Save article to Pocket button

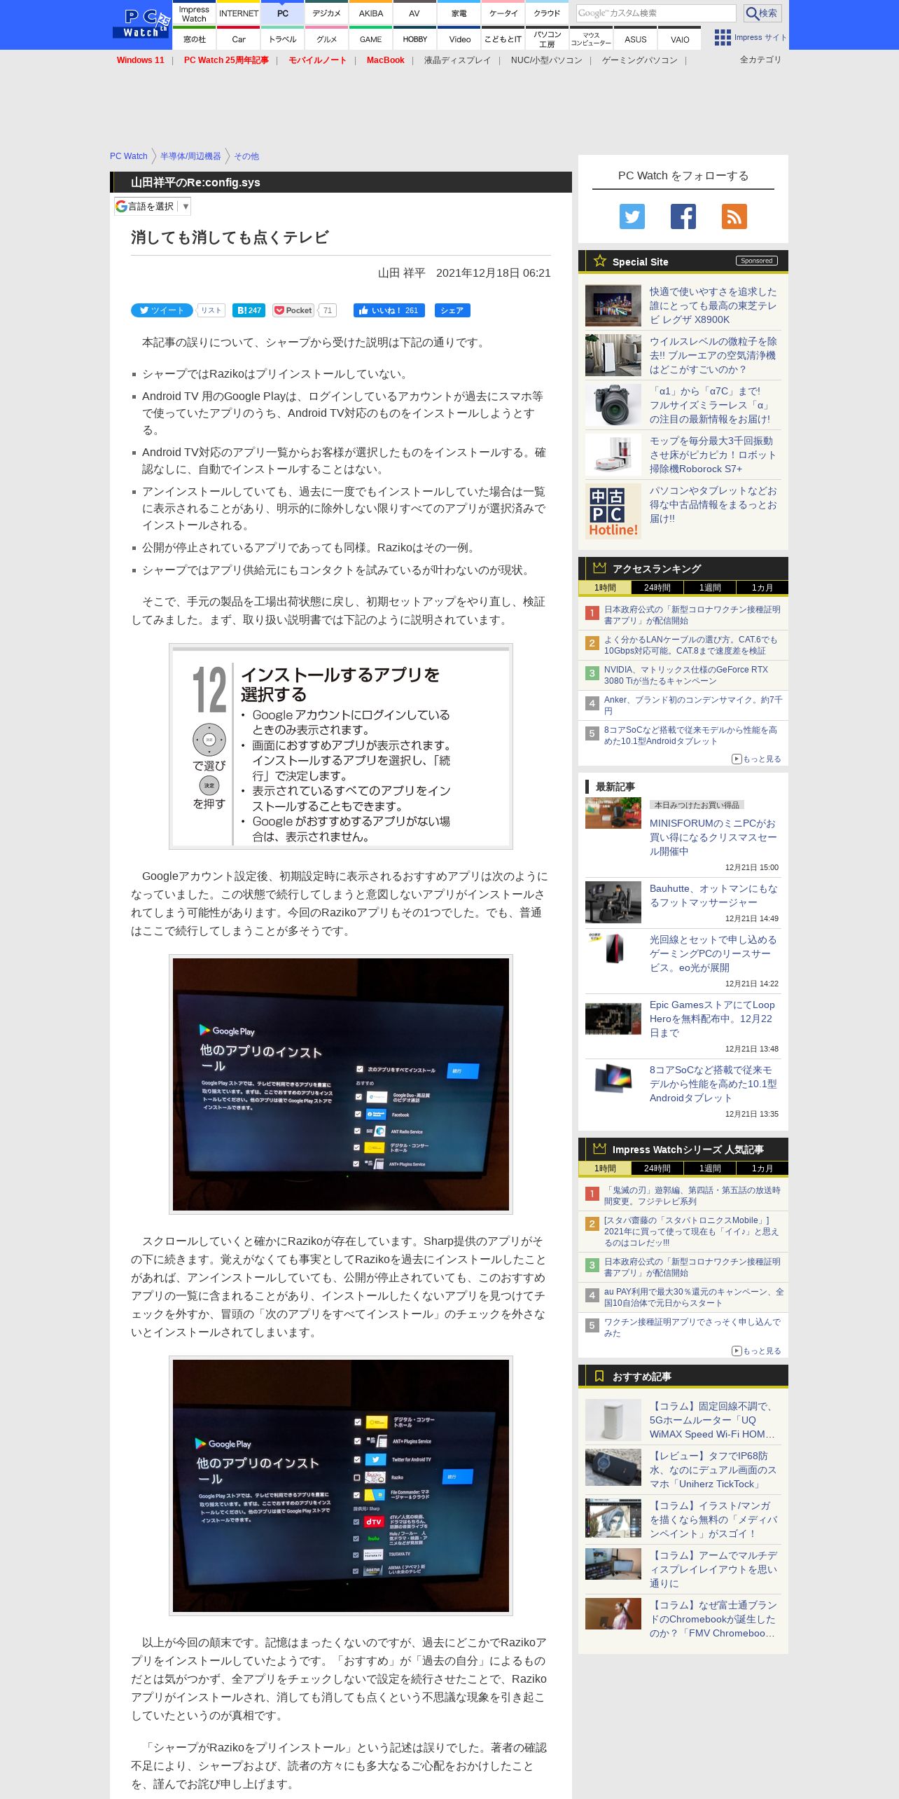[293, 310]
